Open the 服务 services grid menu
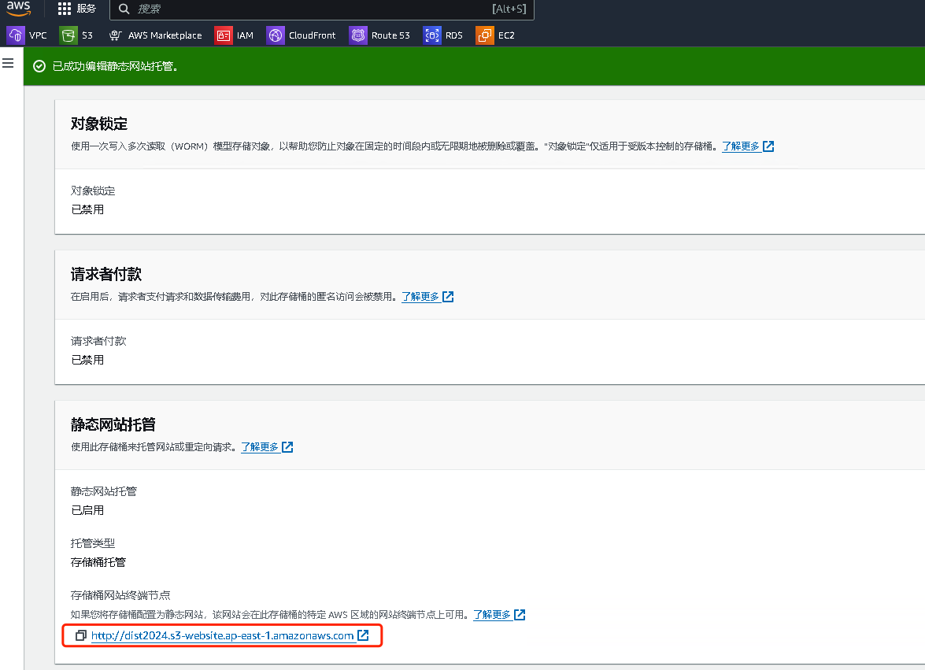Image resolution: width=925 pixels, height=670 pixels. (x=76, y=9)
